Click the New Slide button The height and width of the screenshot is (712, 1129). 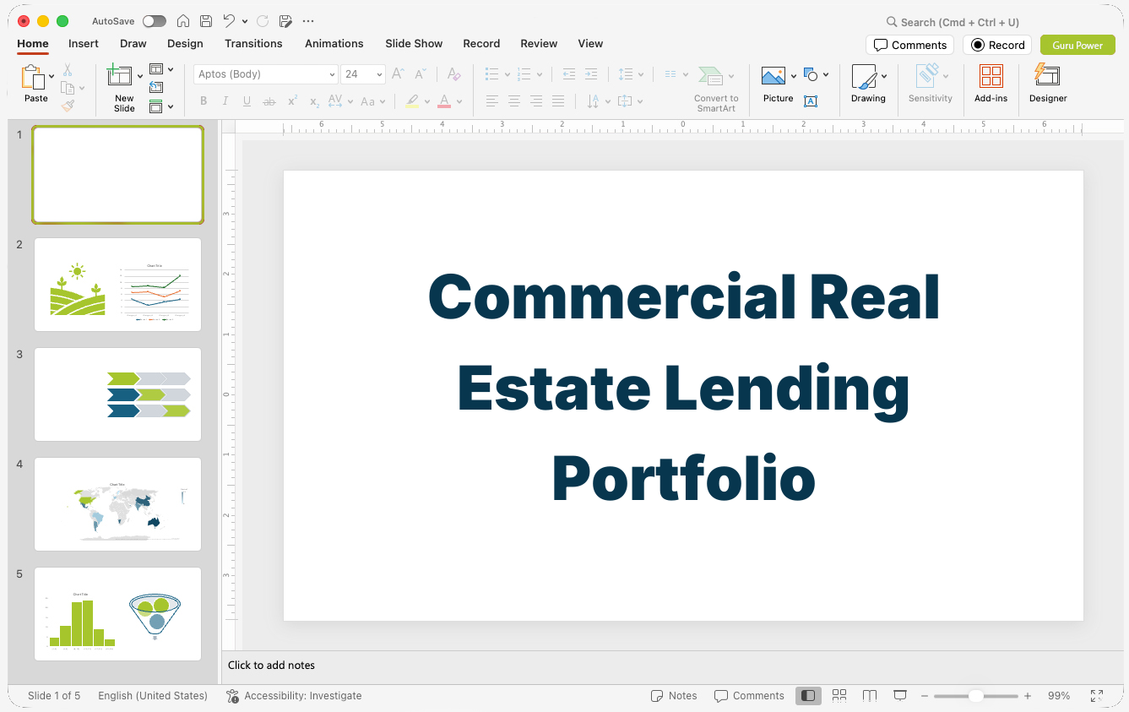122,87
